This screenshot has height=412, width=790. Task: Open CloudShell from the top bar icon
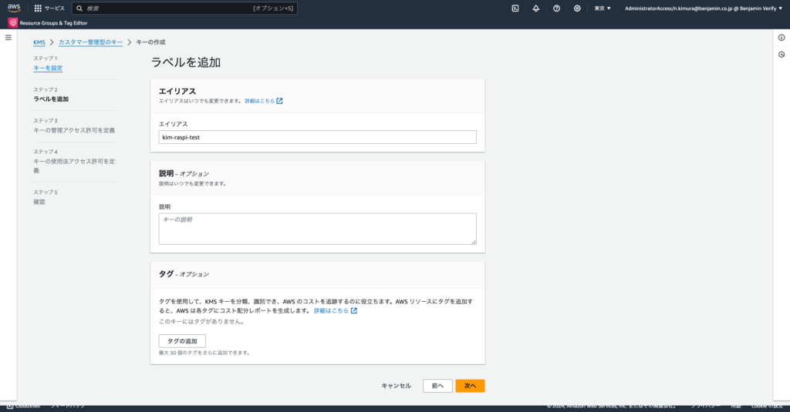click(x=515, y=8)
